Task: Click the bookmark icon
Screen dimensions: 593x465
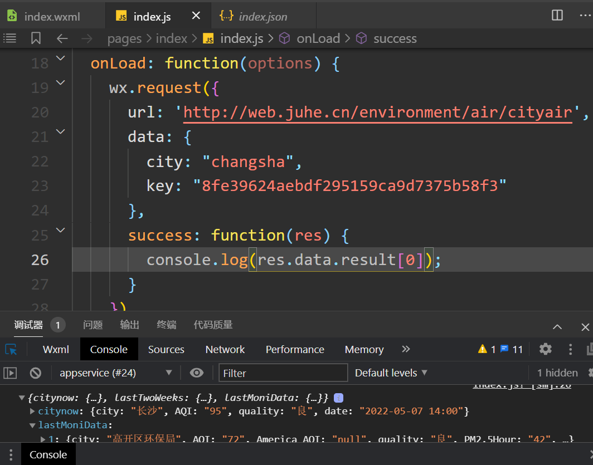Action: (x=36, y=38)
